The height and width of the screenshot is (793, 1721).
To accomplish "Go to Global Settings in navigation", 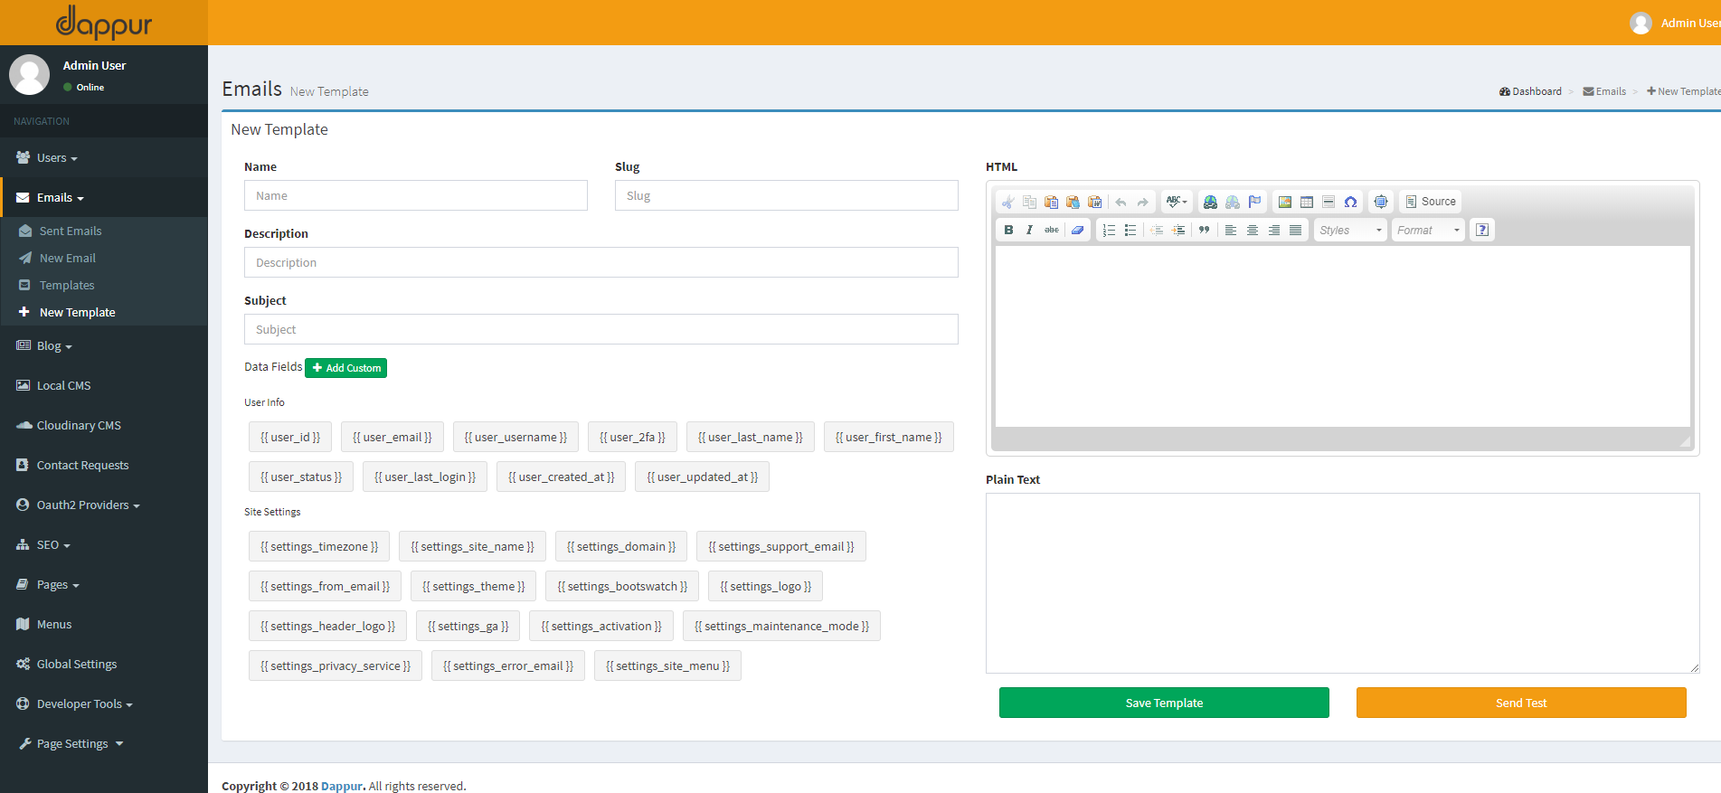I will coord(77,665).
